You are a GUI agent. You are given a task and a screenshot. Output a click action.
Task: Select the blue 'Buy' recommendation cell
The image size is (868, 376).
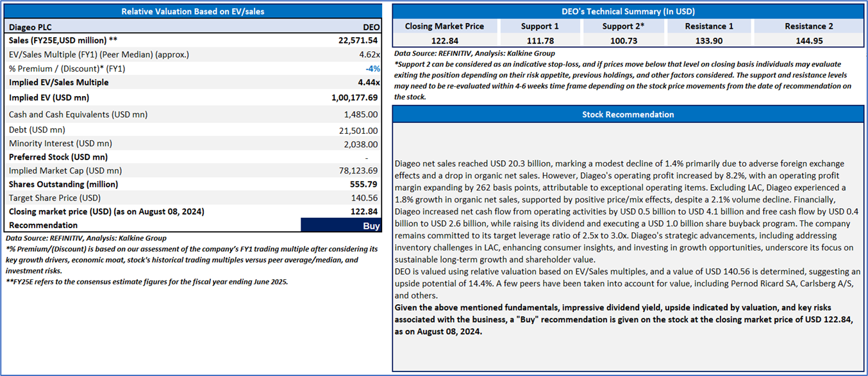tap(340, 225)
